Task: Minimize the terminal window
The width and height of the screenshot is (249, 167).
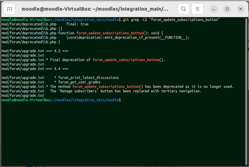Action: pos(214,9)
